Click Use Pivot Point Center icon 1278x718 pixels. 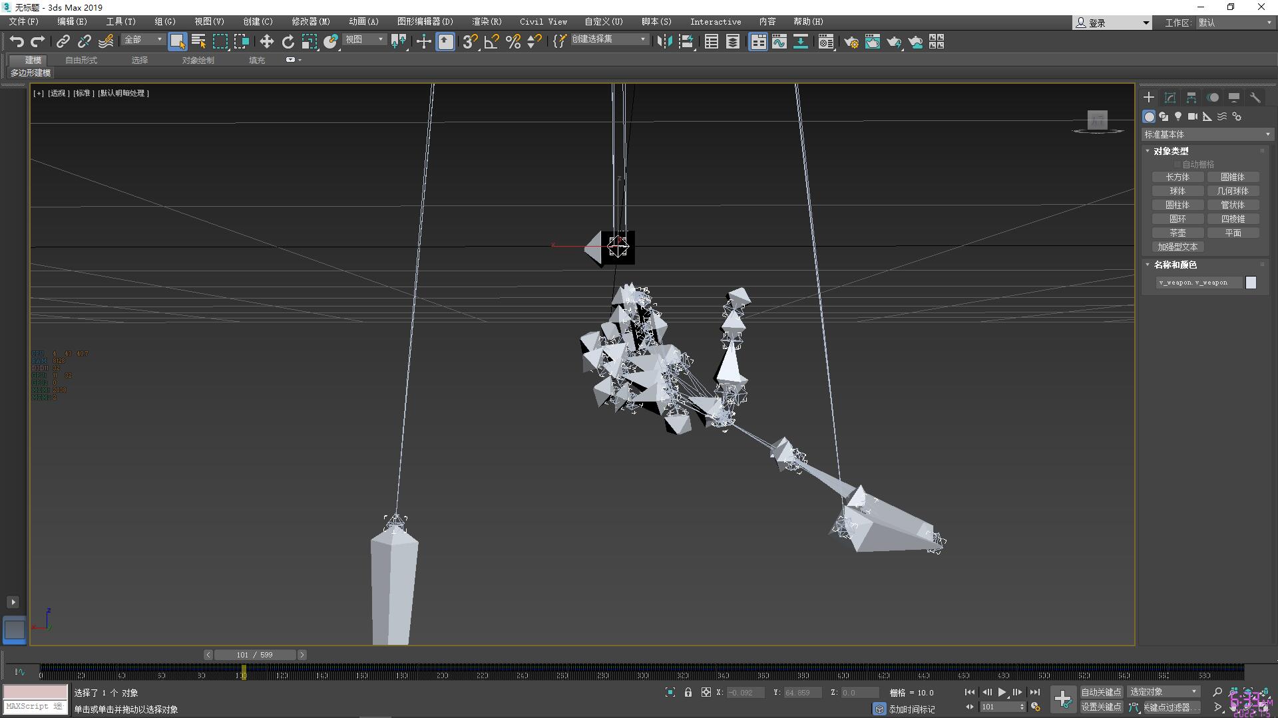pos(399,42)
